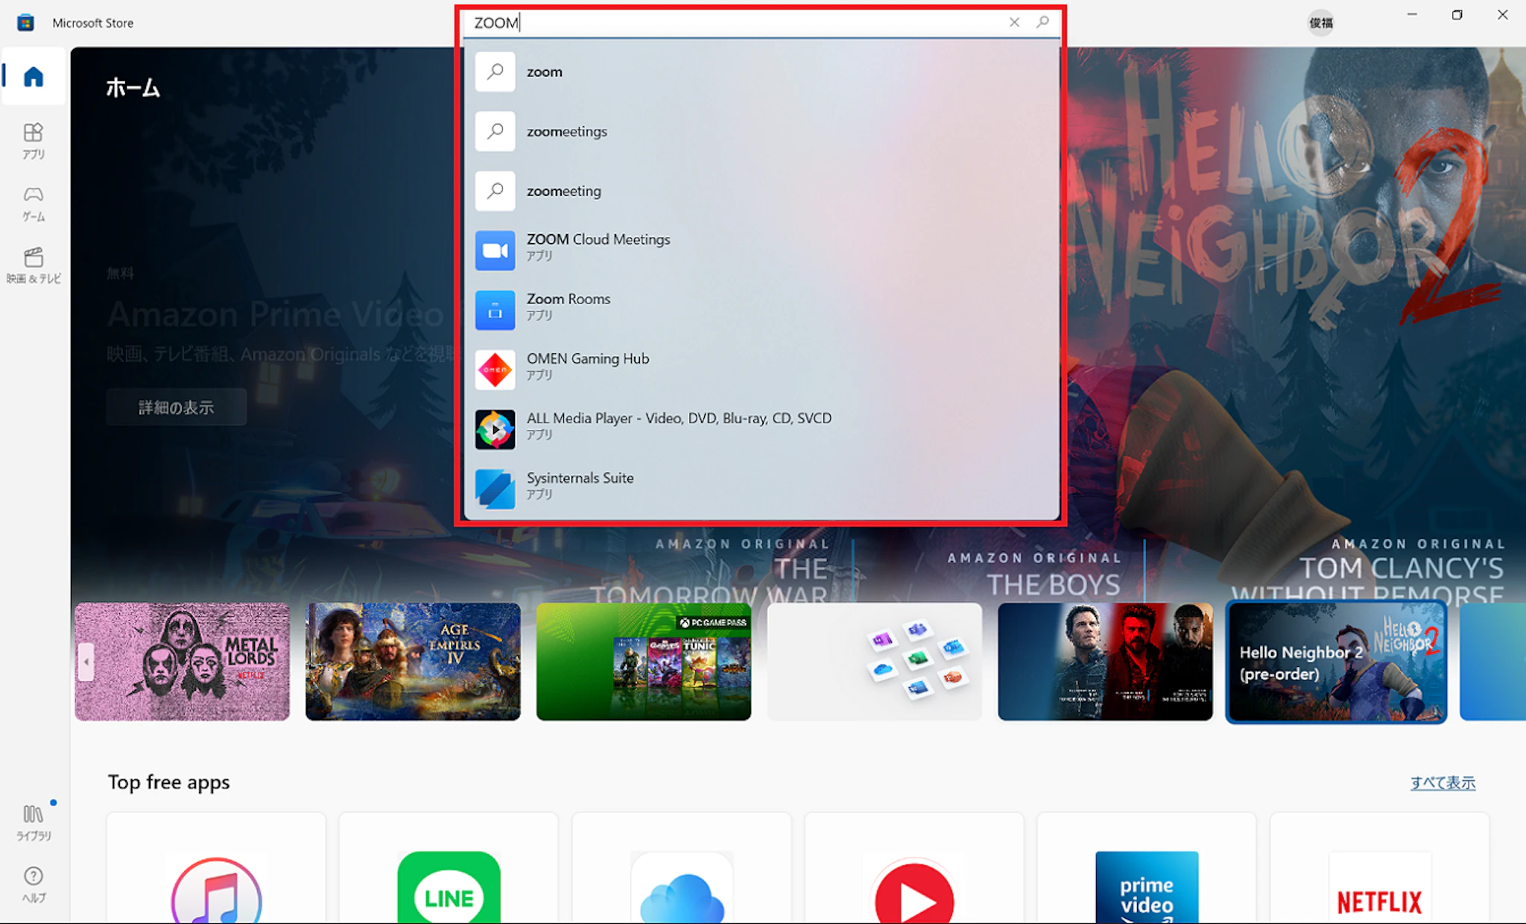This screenshot has height=924, width=1526.
Task: Open the Home sidebar icon
Action: [x=34, y=76]
